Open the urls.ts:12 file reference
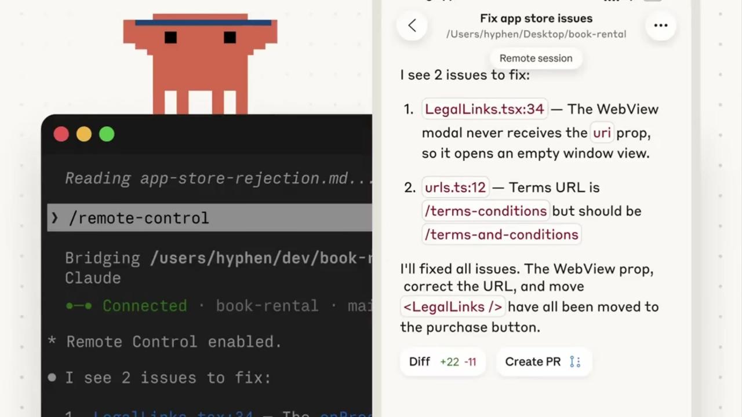Image resolution: width=742 pixels, height=417 pixels. (x=455, y=188)
